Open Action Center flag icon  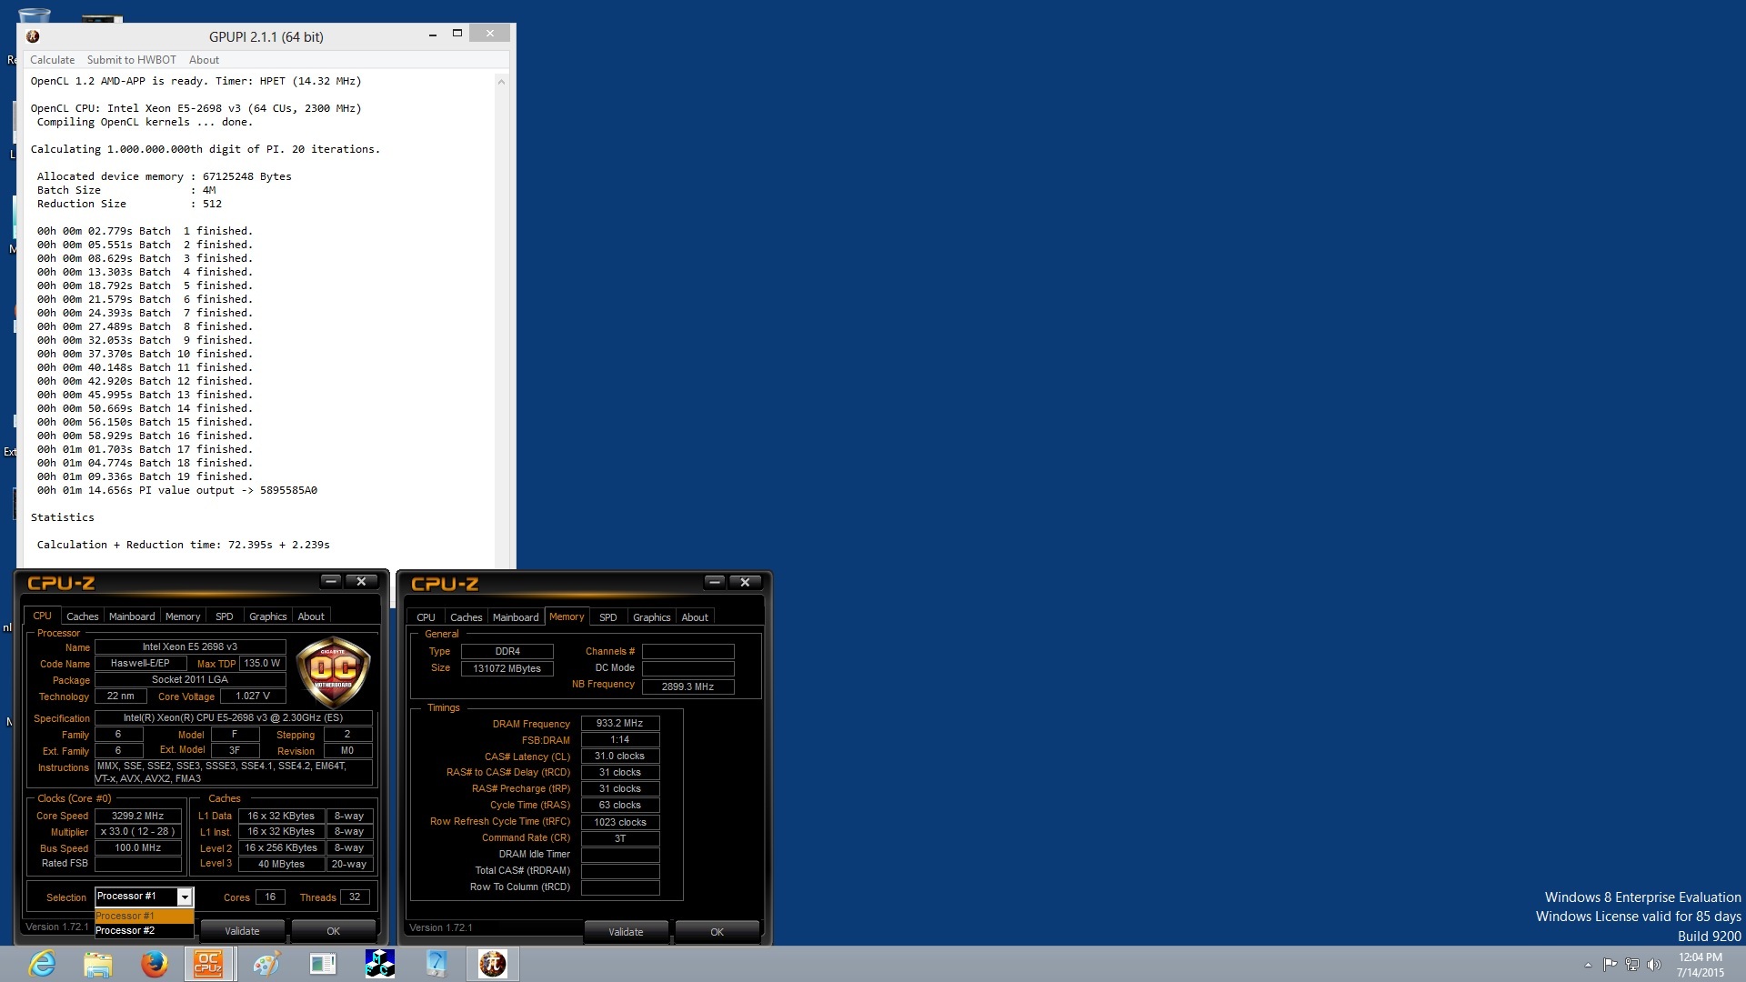1610,965
